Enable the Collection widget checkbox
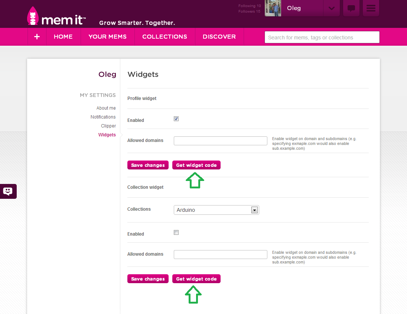This screenshot has width=407, height=314. coord(176,233)
